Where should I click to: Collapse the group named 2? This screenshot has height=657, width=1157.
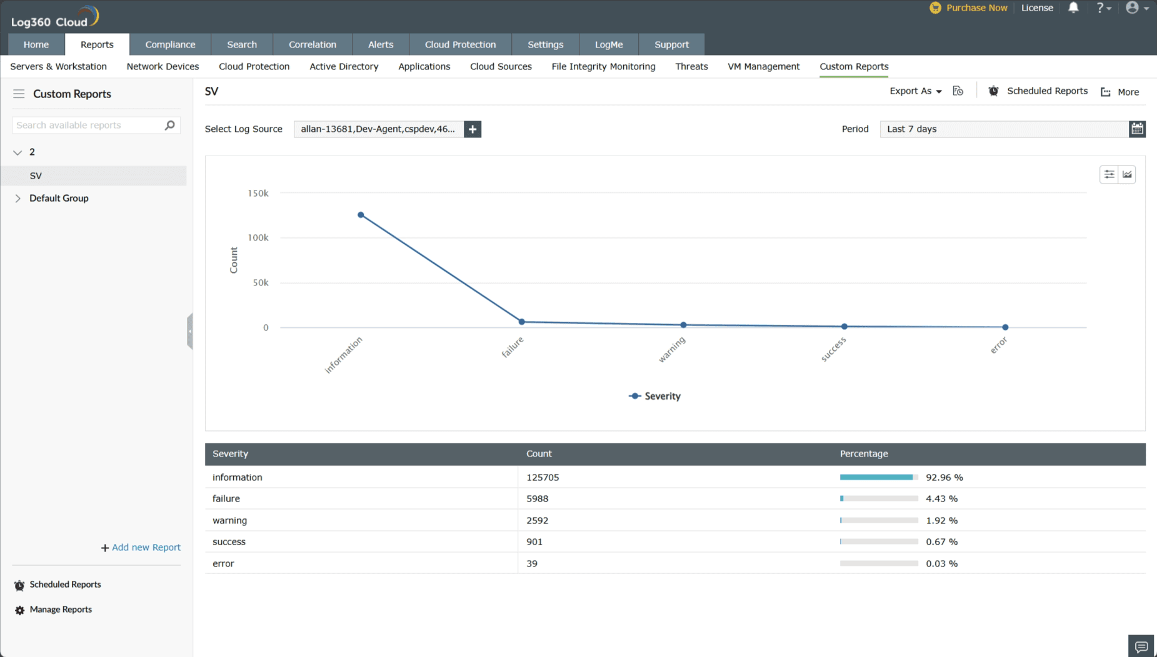tap(18, 151)
